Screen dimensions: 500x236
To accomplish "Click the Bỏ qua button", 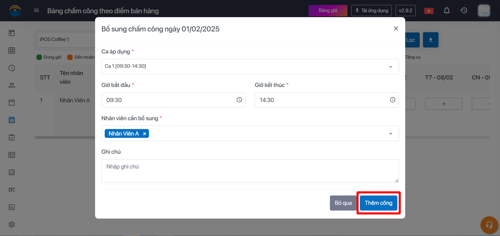I will pos(343,203).
